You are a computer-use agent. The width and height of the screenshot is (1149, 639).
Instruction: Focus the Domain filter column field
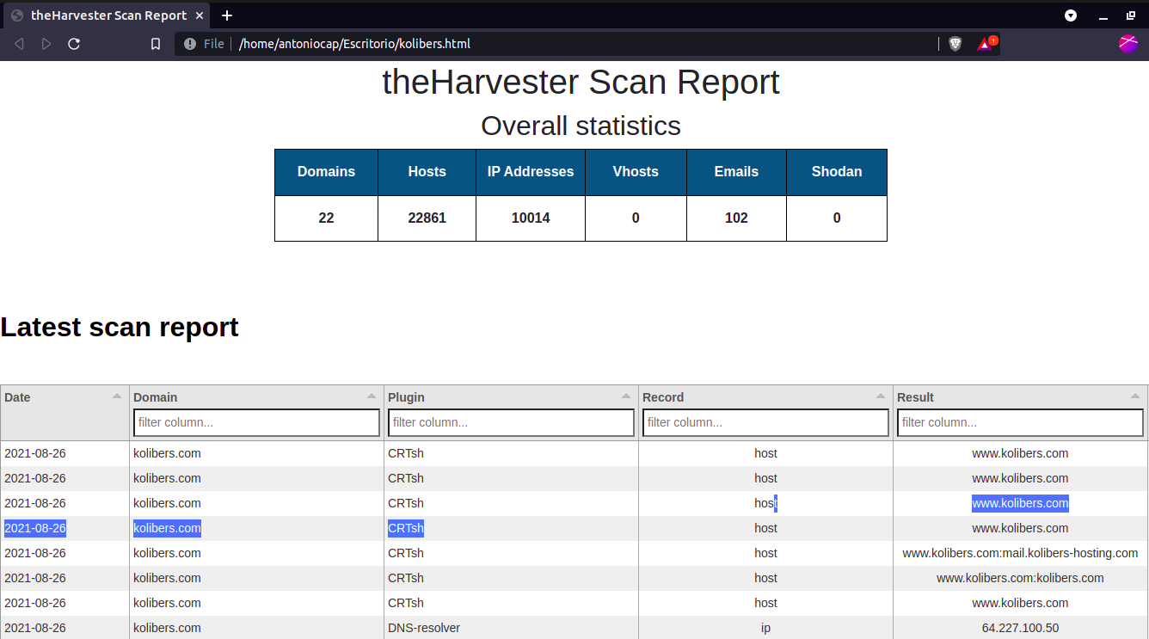click(x=256, y=422)
